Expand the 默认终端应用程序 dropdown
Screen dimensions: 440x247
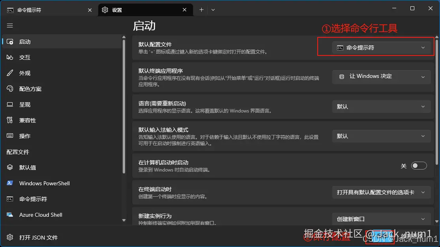coord(381,76)
